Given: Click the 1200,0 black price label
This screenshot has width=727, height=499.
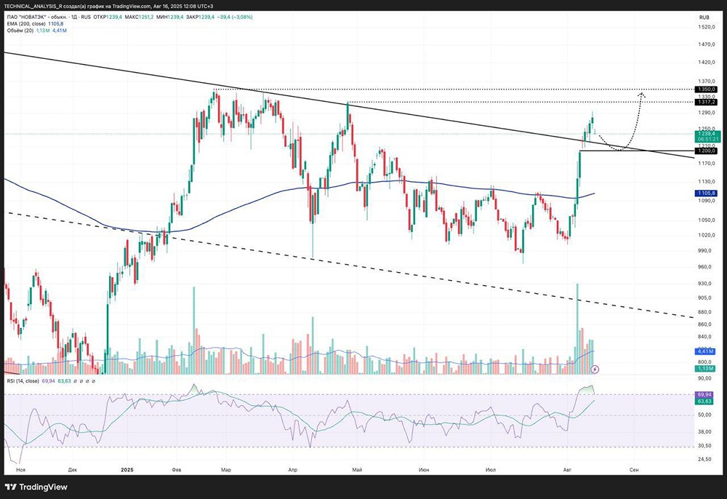Looking at the screenshot, I should pos(706,151).
